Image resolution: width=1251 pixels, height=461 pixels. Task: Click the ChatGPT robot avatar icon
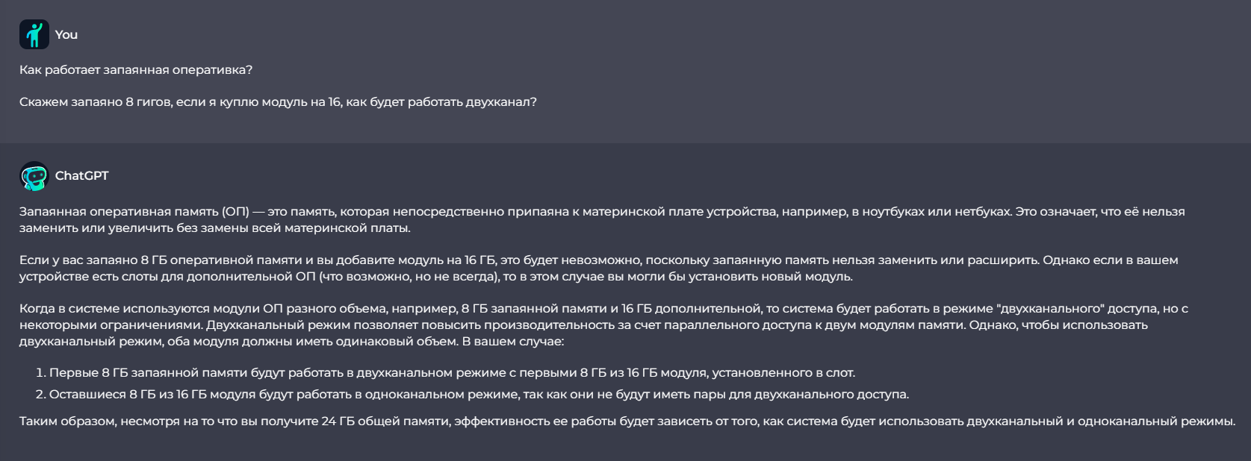[x=34, y=176]
